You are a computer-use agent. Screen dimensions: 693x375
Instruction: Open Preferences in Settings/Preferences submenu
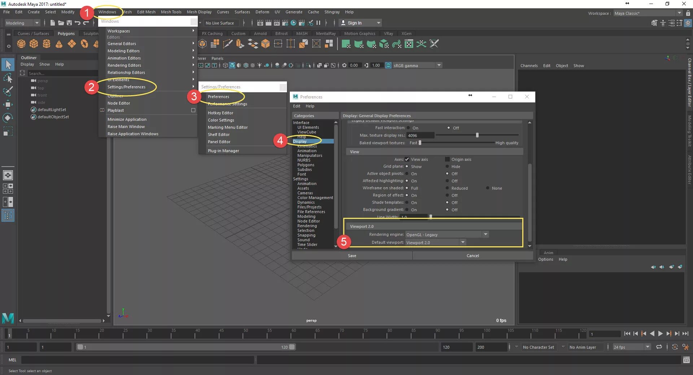[218, 97]
